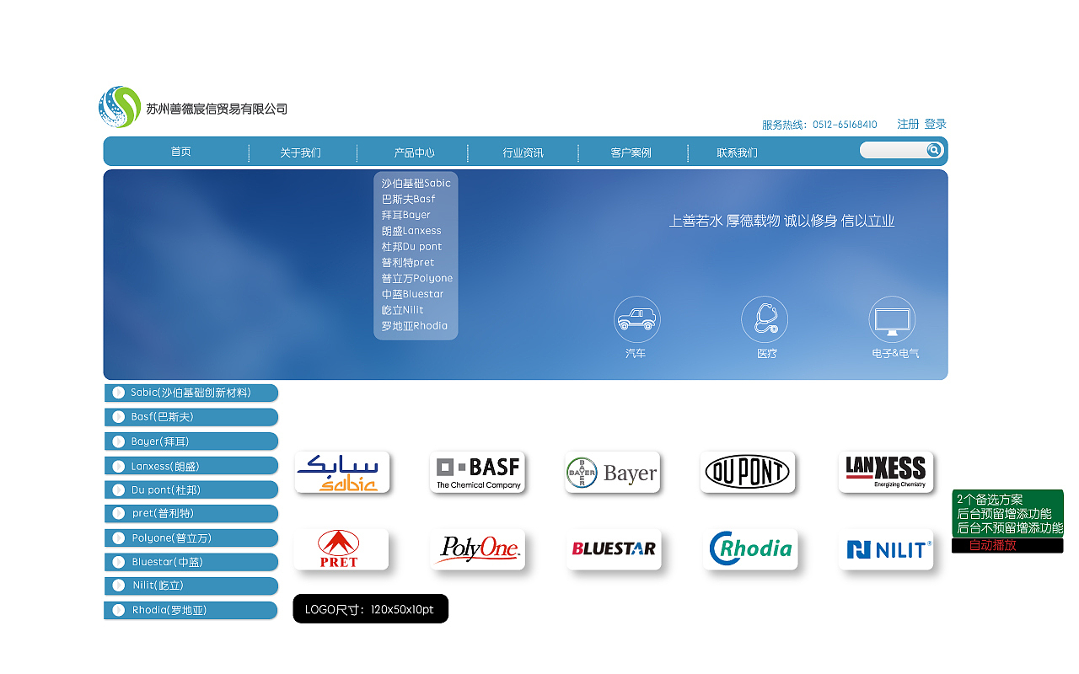Open the BASF brand logo card

click(477, 472)
